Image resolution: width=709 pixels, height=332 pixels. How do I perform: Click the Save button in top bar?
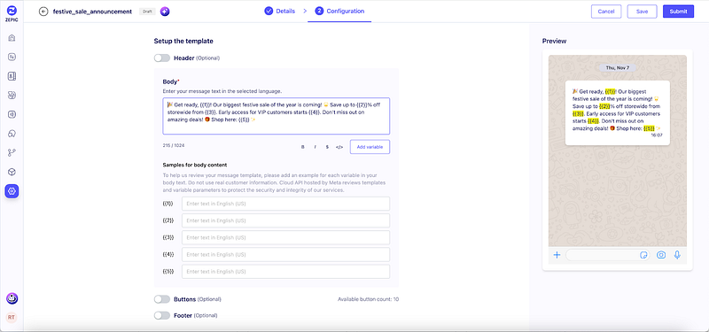(642, 12)
